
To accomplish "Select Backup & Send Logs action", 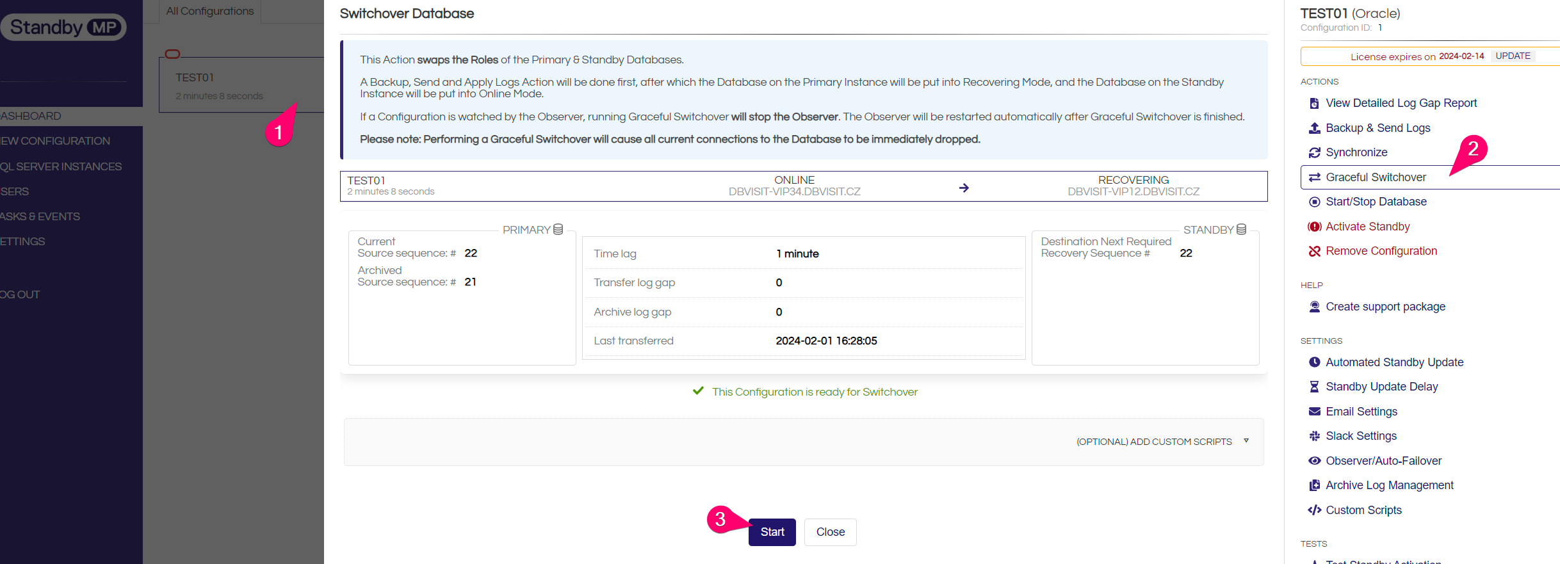I will 1378,128.
